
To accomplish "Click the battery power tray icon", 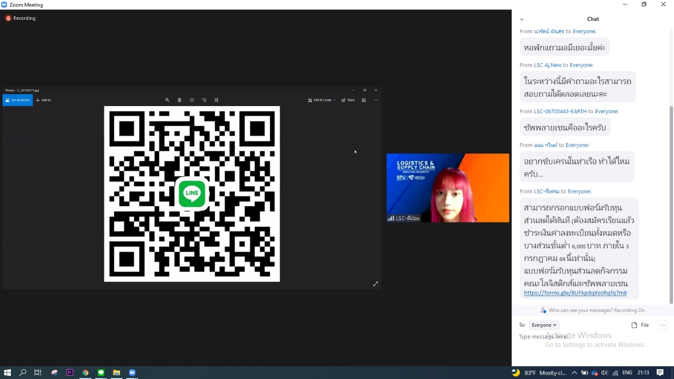I will click(x=585, y=373).
